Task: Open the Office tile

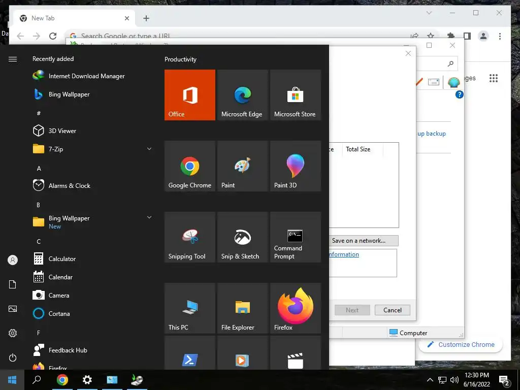Action: point(190,95)
